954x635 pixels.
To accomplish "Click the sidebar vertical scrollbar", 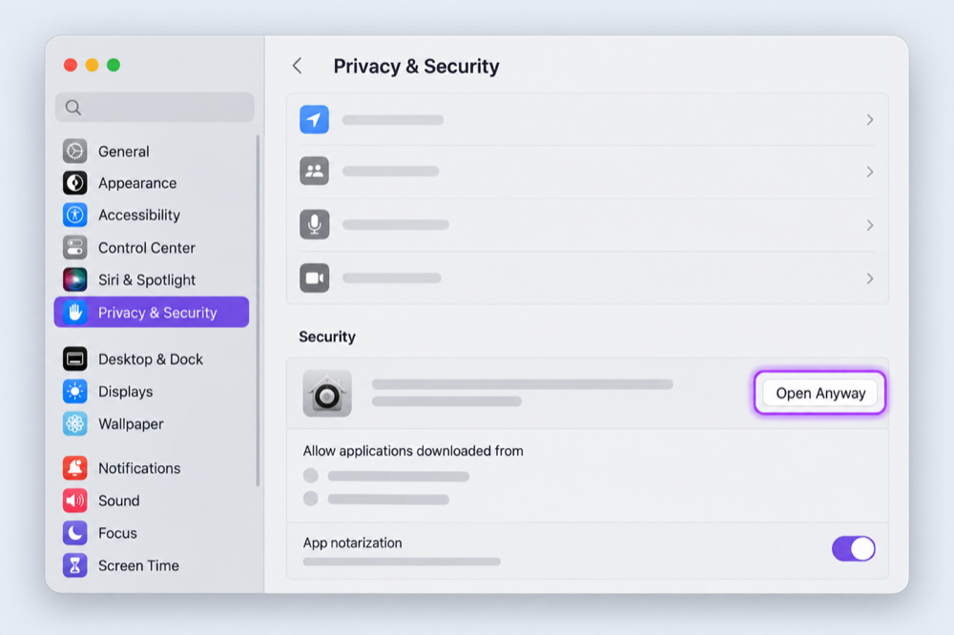I will (x=258, y=310).
